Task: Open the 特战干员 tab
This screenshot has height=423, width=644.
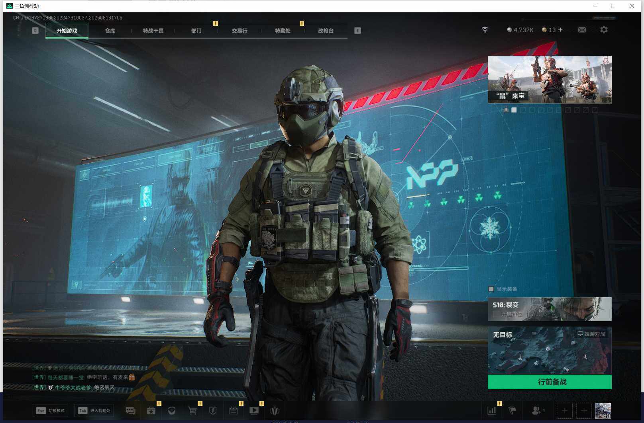Action: tap(153, 31)
